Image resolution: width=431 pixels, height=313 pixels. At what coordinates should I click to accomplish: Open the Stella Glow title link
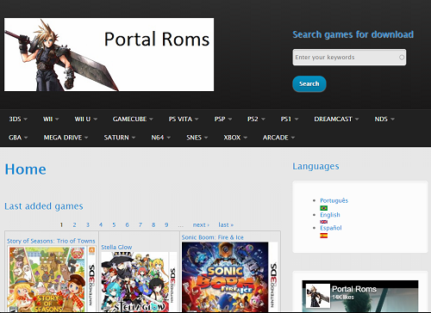116,247
